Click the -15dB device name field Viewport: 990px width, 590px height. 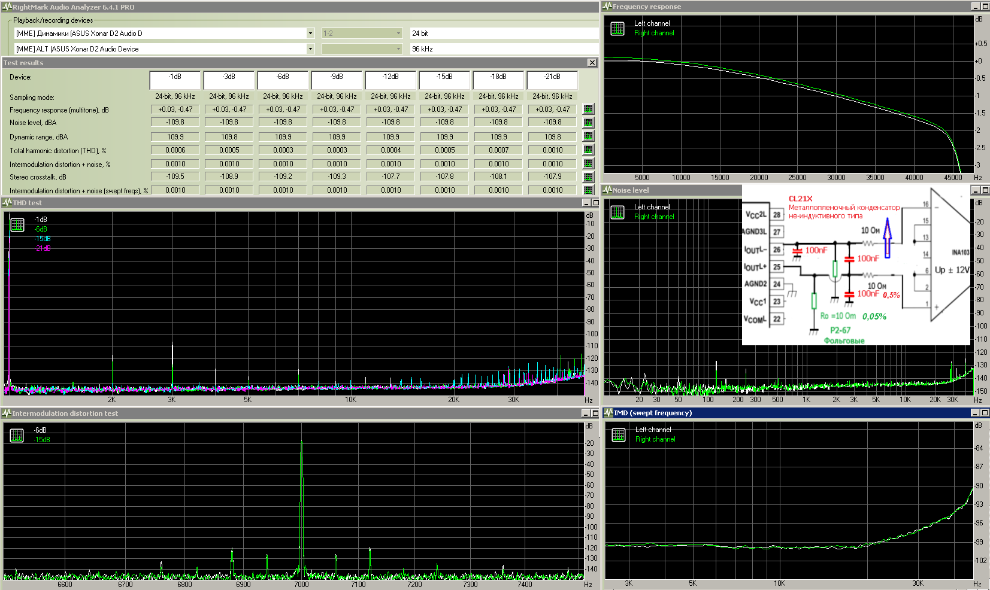[444, 80]
